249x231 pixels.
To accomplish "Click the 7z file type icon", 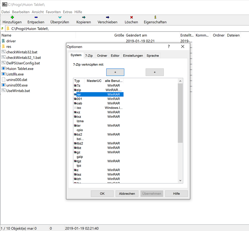I will [x=75, y=85].
